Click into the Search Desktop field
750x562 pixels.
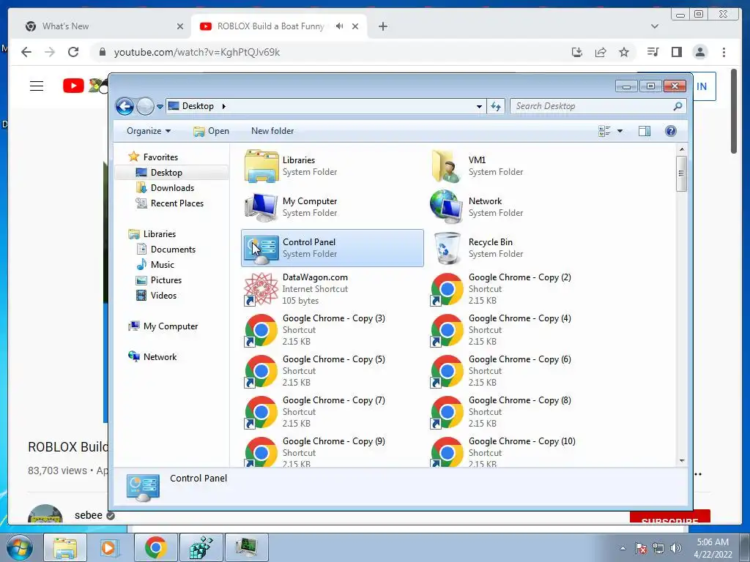click(598, 106)
